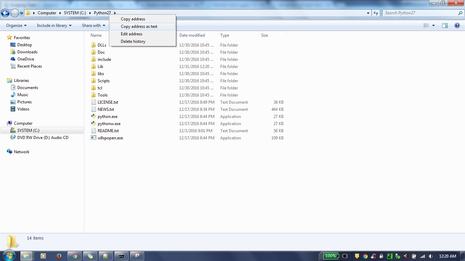Viewport: 465px width, 261px height.
Task: Select the include folder
Action: (104, 59)
